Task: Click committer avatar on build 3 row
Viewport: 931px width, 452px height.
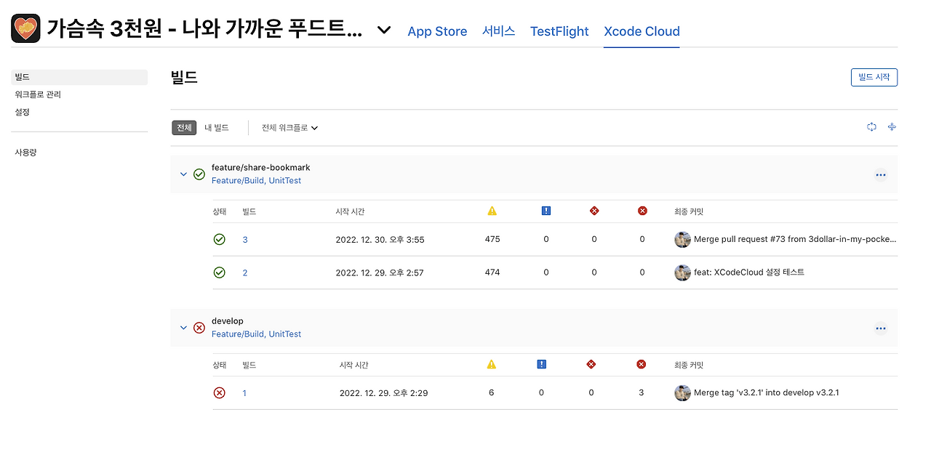Action: [x=682, y=239]
